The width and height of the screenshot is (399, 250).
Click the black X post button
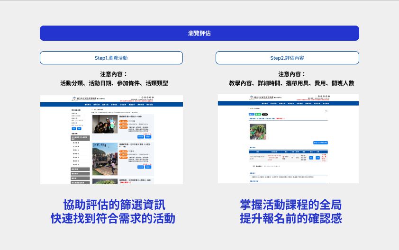265,114
